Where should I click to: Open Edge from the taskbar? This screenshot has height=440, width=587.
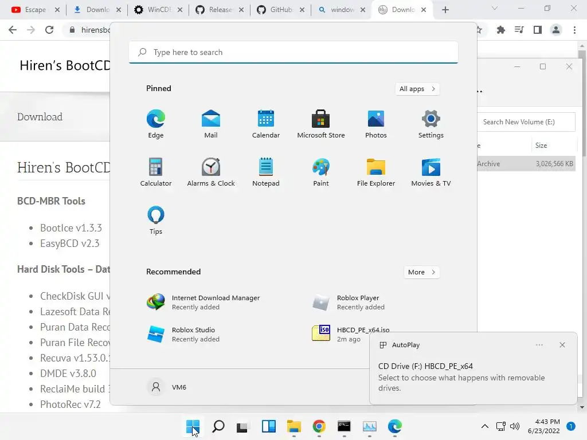pyautogui.click(x=394, y=426)
